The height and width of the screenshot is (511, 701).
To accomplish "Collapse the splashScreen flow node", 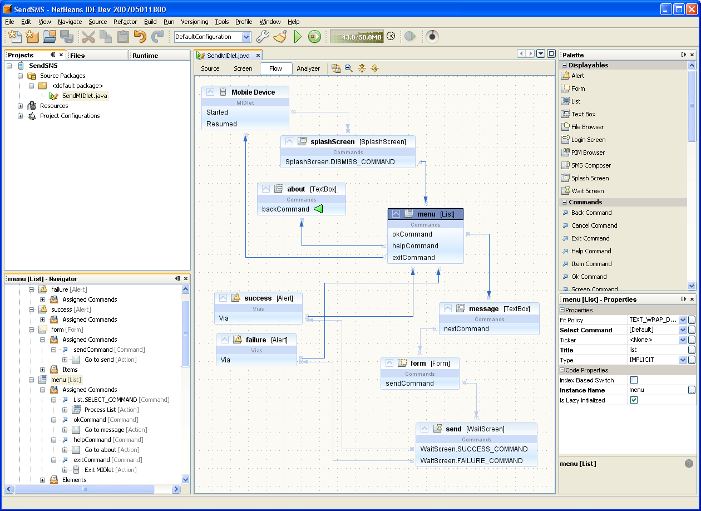I will 289,141.
